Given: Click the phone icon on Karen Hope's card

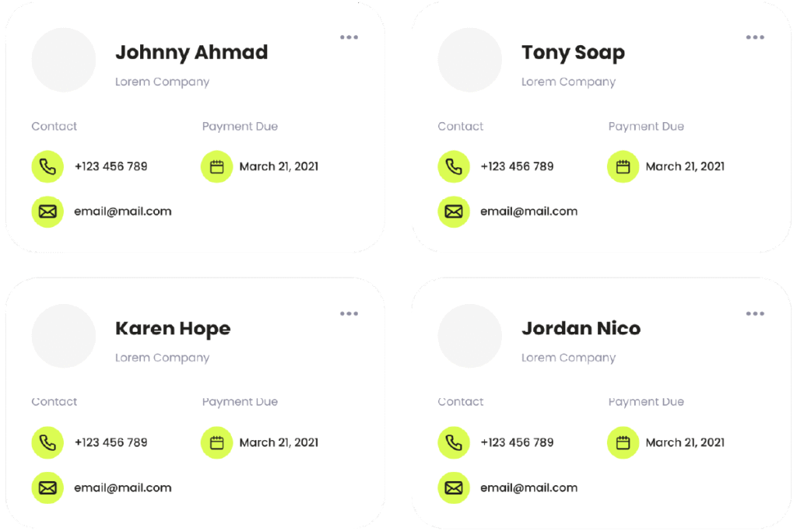Looking at the screenshot, I should (x=47, y=442).
